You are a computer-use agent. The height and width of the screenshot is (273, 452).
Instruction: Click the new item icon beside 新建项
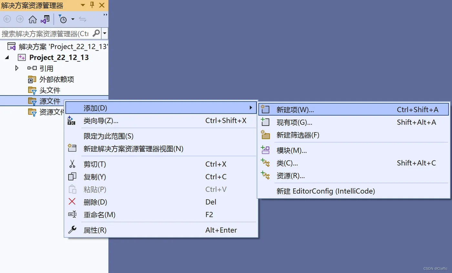265,109
